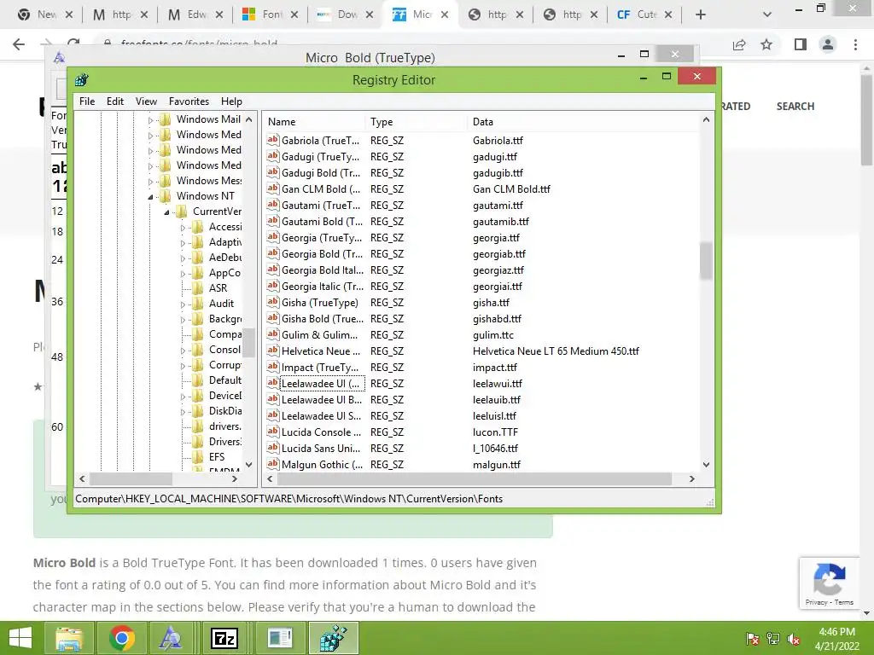Click the georgiab.ttf data cell
874x655 pixels.
click(x=498, y=254)
